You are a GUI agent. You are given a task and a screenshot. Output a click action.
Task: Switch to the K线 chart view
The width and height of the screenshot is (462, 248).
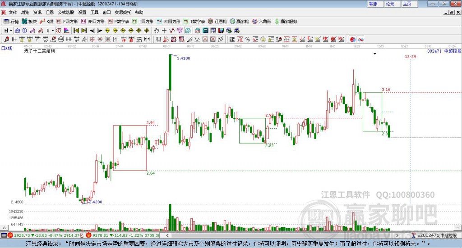(x=46, y=22)
